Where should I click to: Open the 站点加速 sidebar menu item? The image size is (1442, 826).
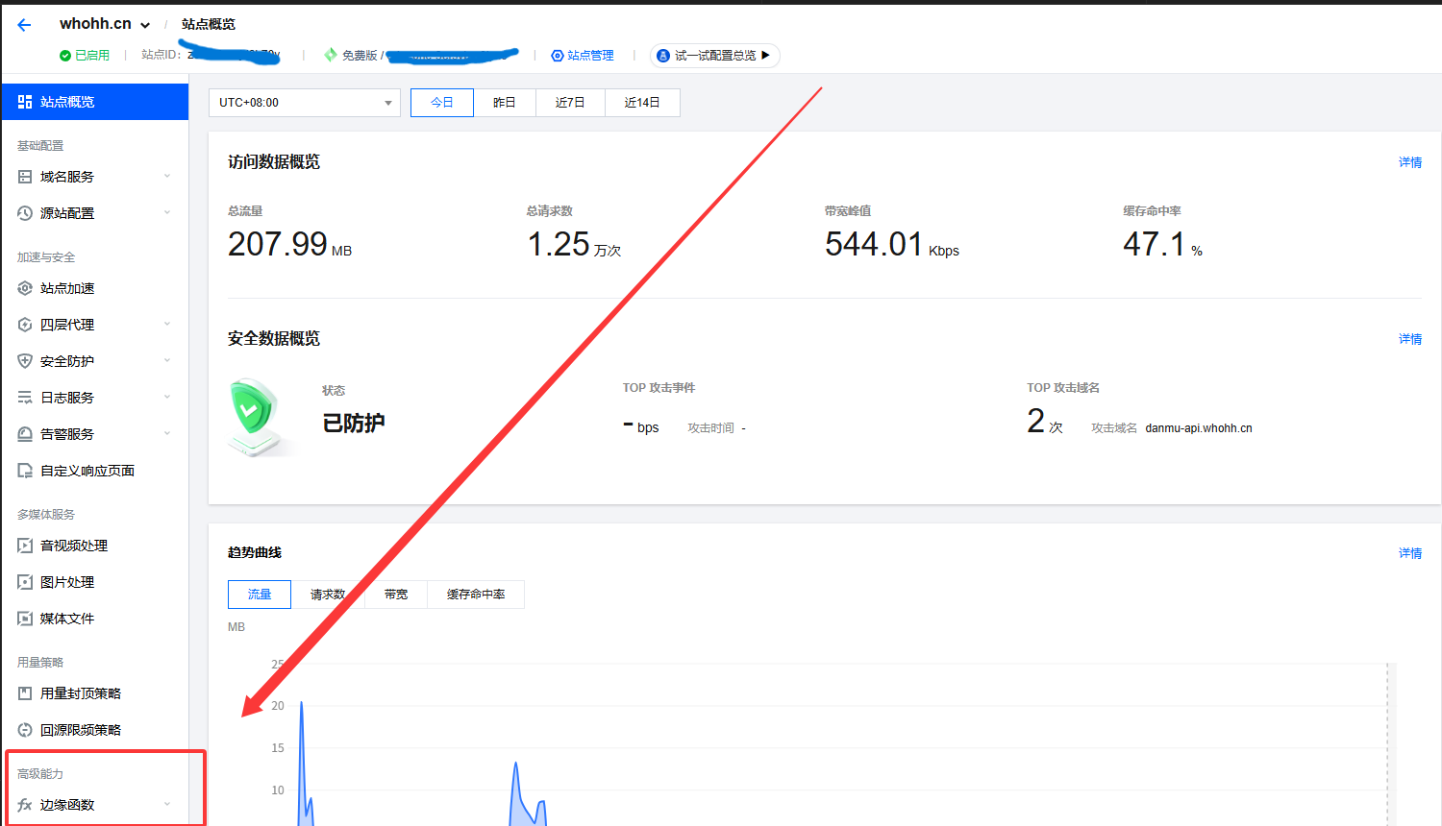95,288
